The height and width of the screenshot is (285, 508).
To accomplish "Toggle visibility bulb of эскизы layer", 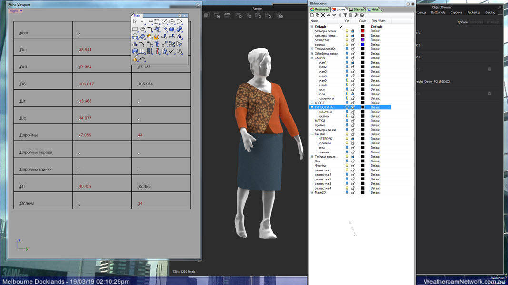I will (347, 45).
